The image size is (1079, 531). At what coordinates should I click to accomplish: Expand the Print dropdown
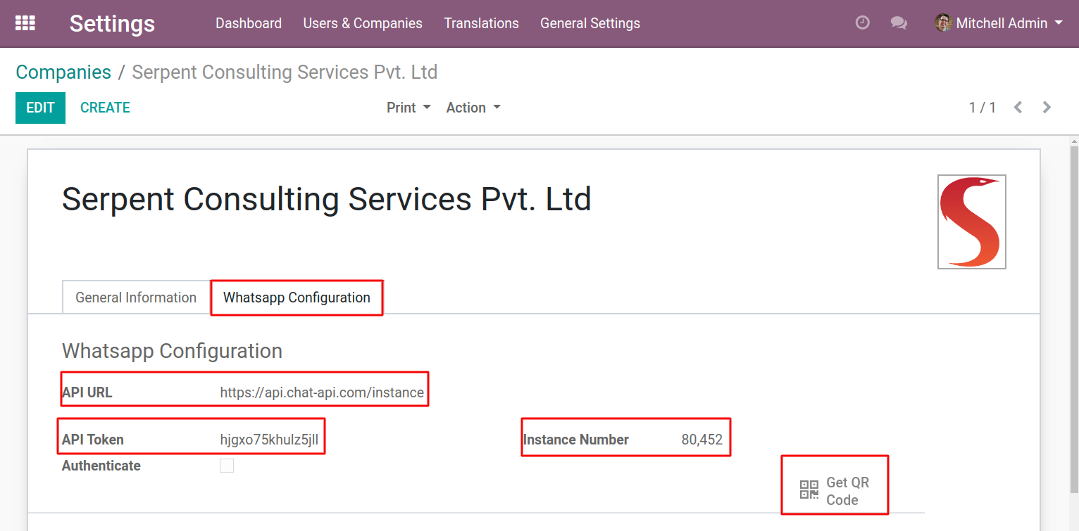(408, 108)
